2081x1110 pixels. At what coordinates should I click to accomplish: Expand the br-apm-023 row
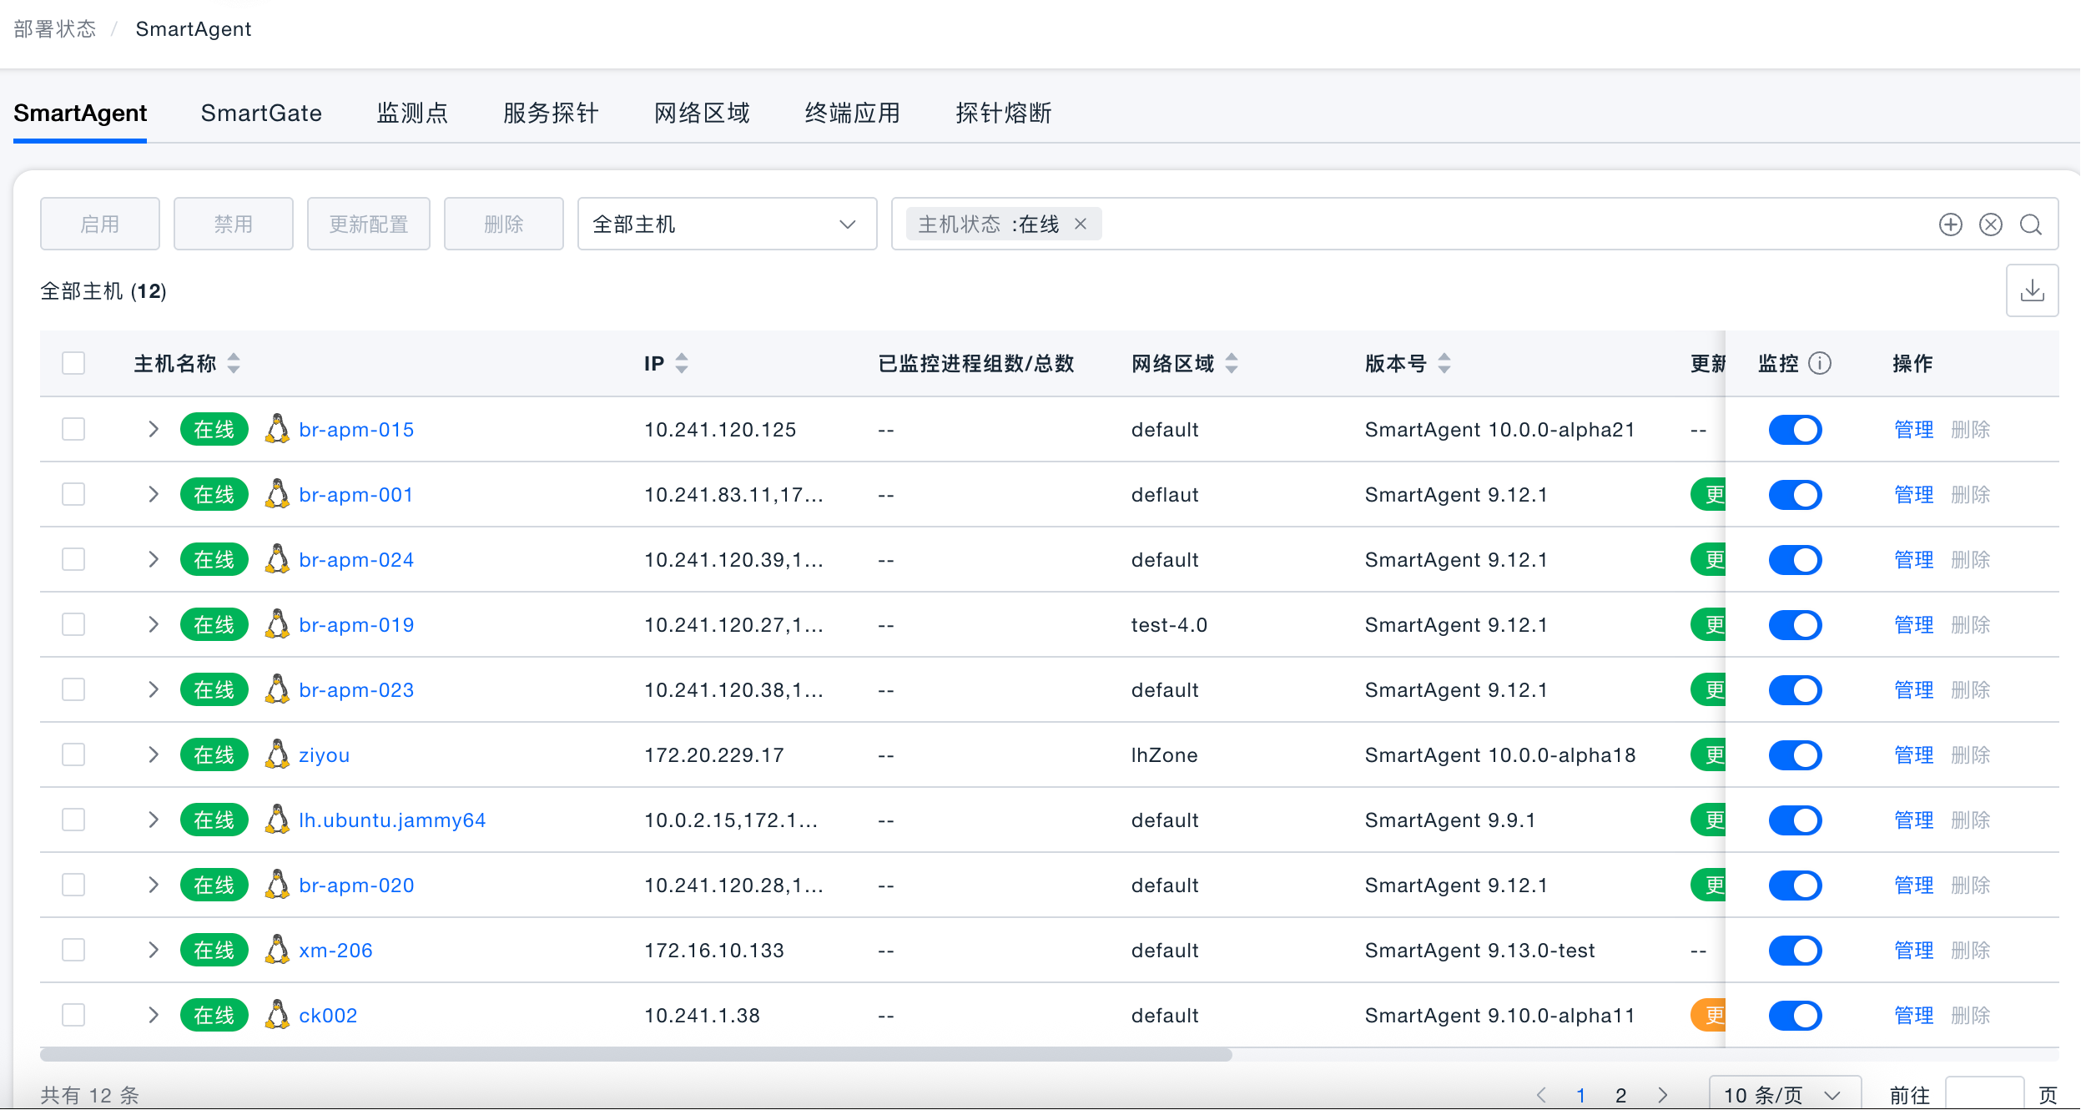pos(154,689)
